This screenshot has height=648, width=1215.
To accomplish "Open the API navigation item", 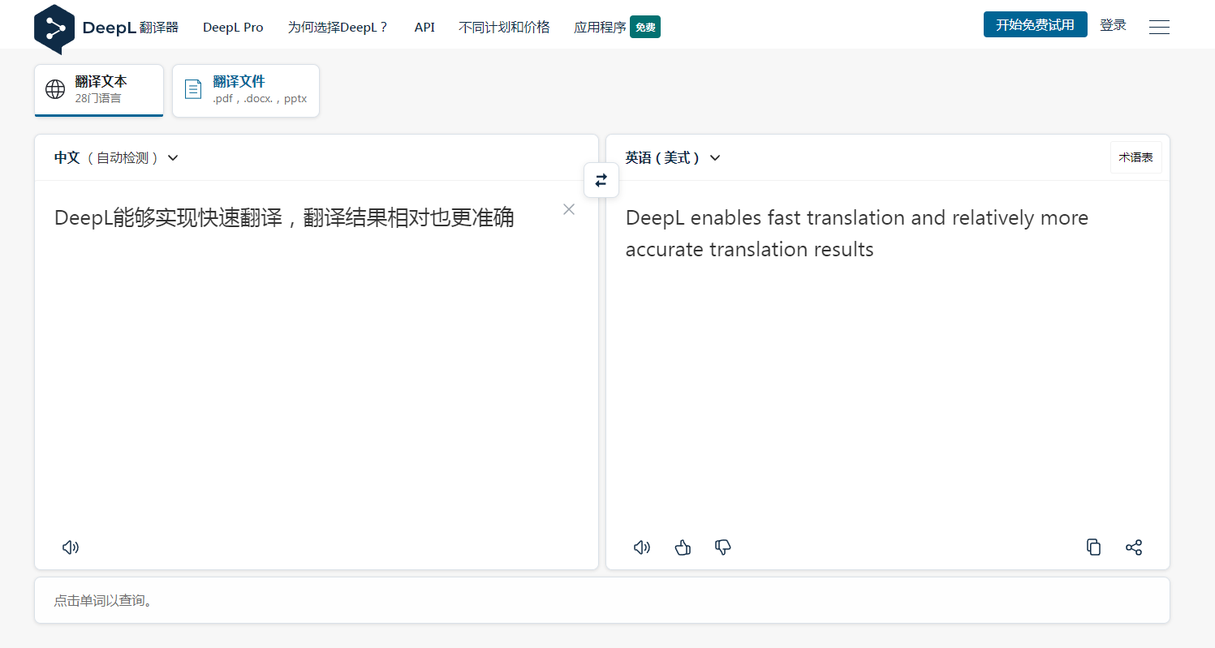I will [x=424, y=27].
